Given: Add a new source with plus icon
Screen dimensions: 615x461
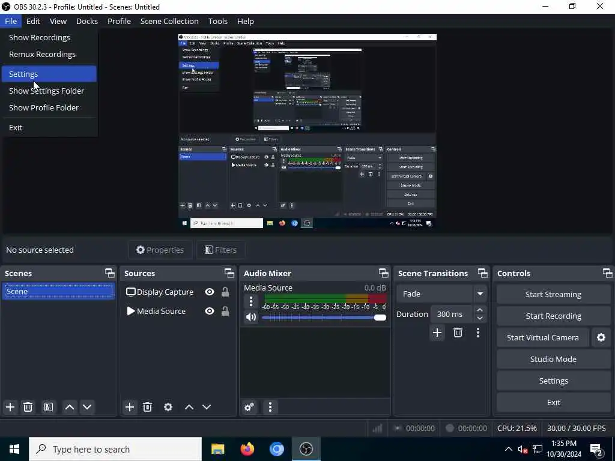Looking at the screenshot, I should pos(130,407).
